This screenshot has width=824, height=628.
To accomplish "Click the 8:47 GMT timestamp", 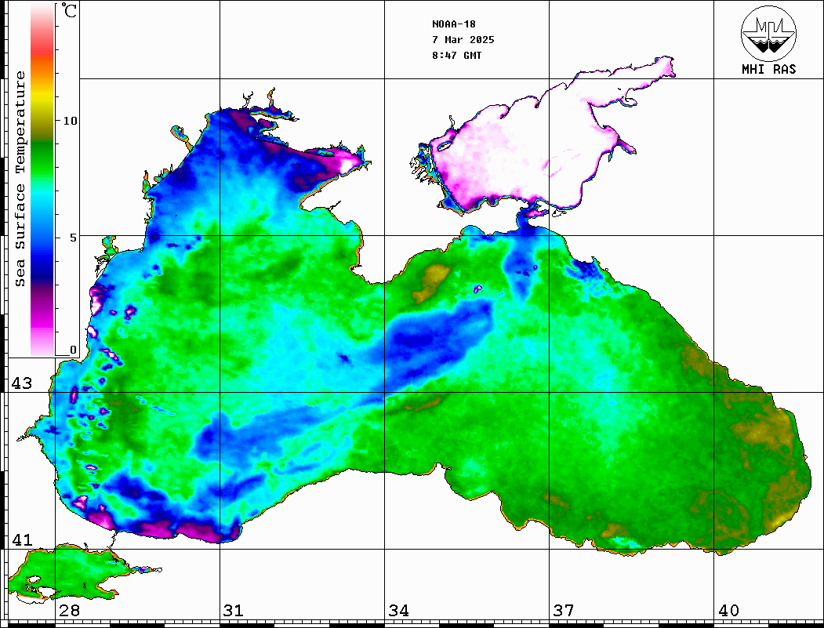I will click(457, 56).
